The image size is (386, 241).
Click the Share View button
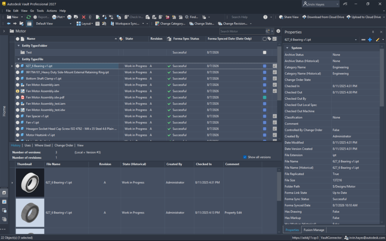(289, 17)
